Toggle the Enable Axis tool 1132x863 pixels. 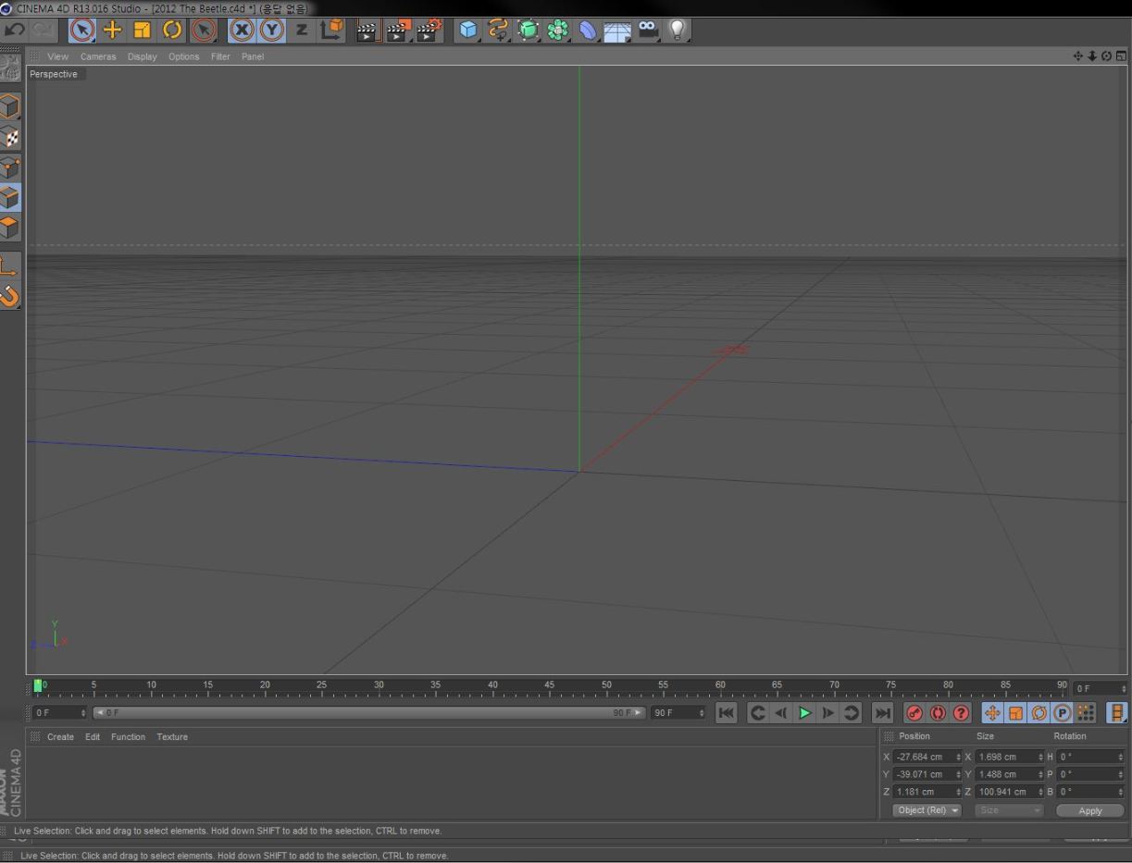[x=10, y=266]
